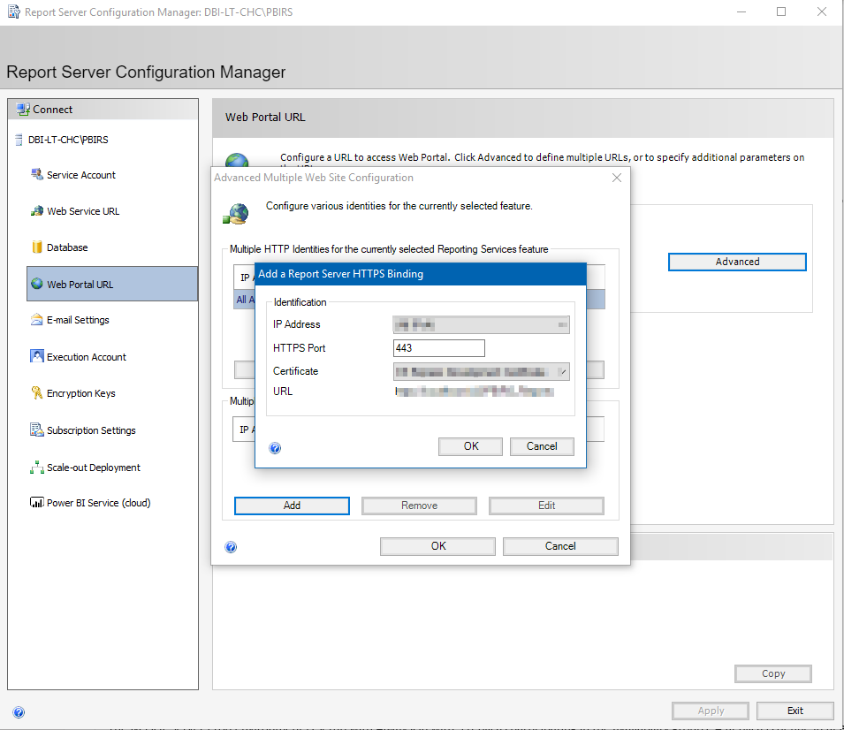
Task: Click help icon in Advanced Multiple Web Site dialog
Action: click(231, 547)
